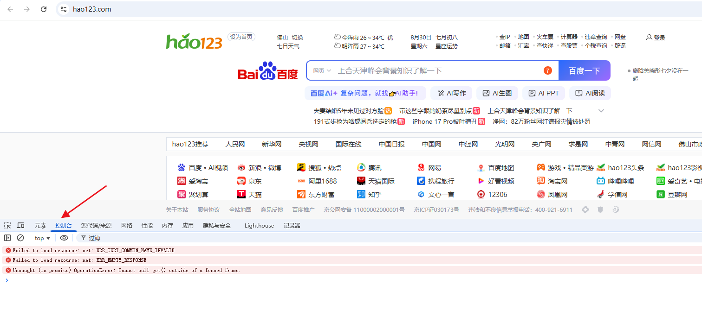Click the 设为首页 button
This screenshot has width=702, height=311.
[241, 37]
